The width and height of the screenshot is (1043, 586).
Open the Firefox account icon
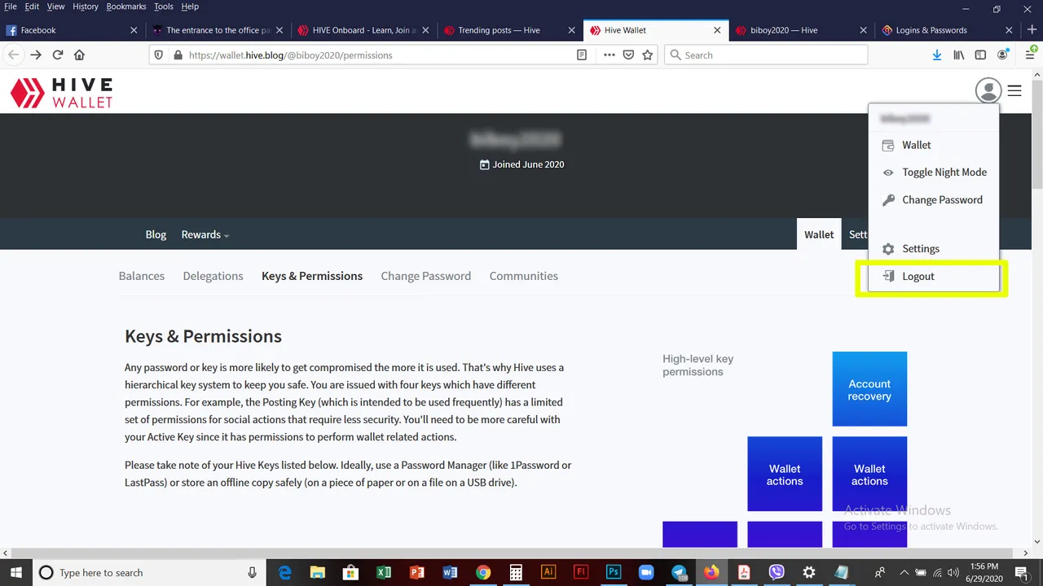click(1003, 55)
